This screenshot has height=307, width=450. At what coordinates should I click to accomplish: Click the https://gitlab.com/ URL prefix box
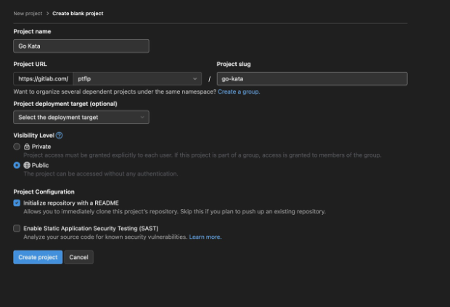coord(43,78)
